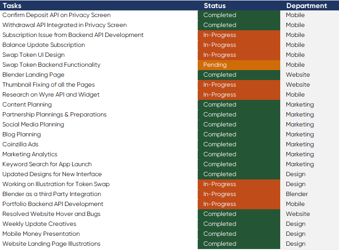339x250 pixels.
Task: Click the 'Coinzilla Ads' task cell
Action: pyautogui.click(x=99, y=144)
